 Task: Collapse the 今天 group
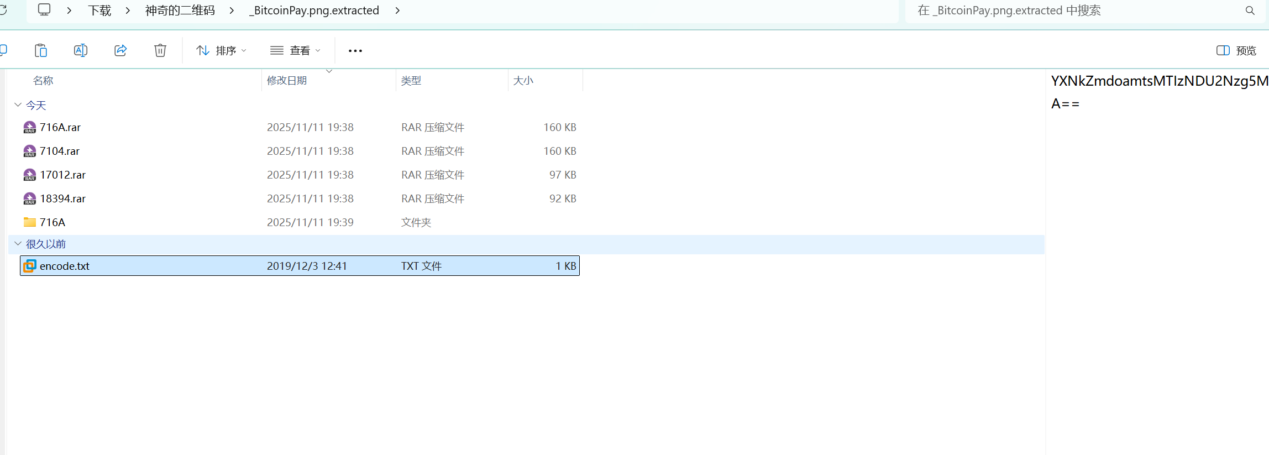click(18, 104)
